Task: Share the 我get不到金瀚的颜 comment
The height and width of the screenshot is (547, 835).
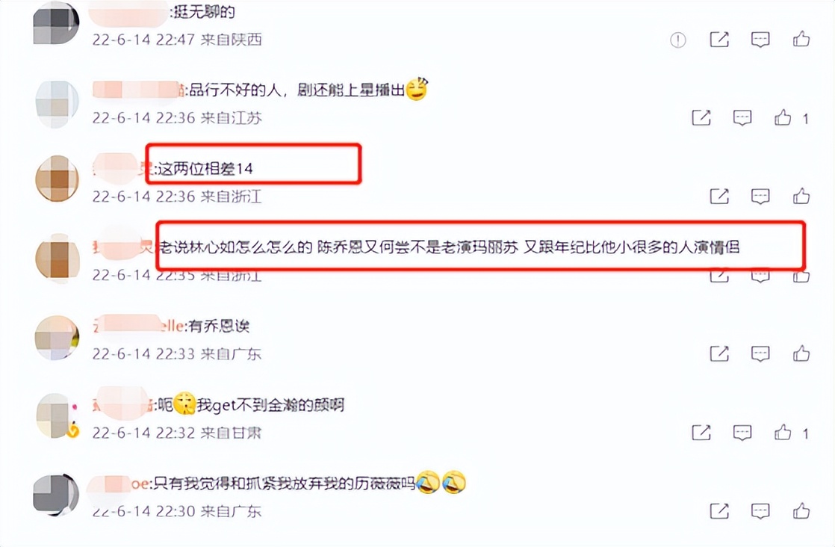Action: click(701, 433)
